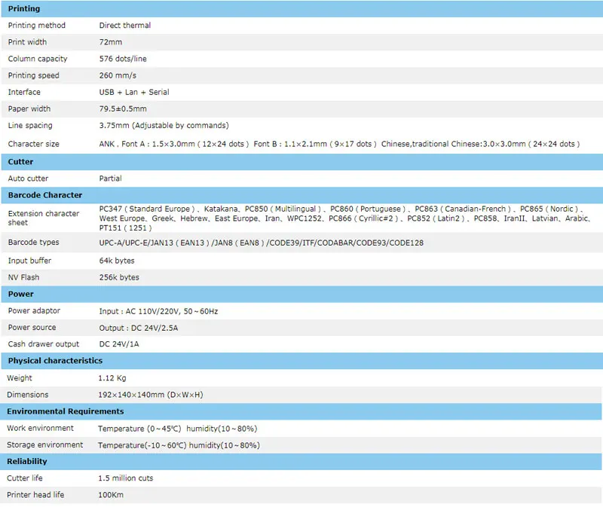Select the '79.5±0.5mm' paper width value
This screenshot has width=603, height=507.
click(x=123, y=108)
